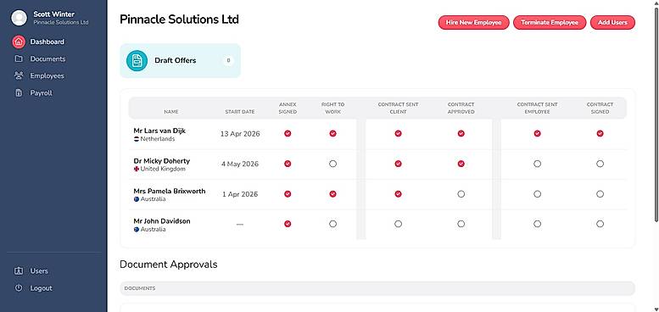This screenshot has width=659, height=312.
Task: Click Scott Winter's profile avatar
Action: (x=19, y=18)
